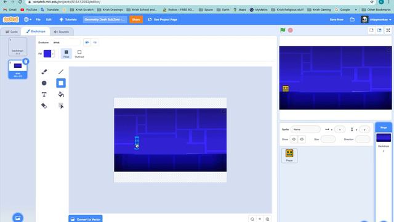The height and width of the screenshot is (222, 394).
Task: Click the green flag to run
Action: tap(283, 30)
